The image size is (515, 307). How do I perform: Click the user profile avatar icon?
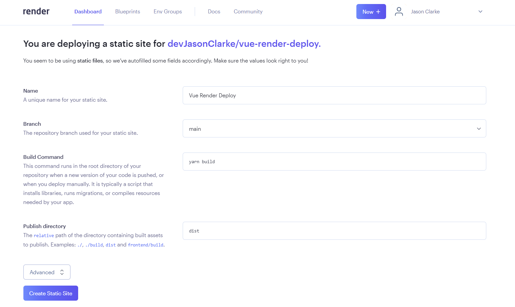(x=399, y=11)
